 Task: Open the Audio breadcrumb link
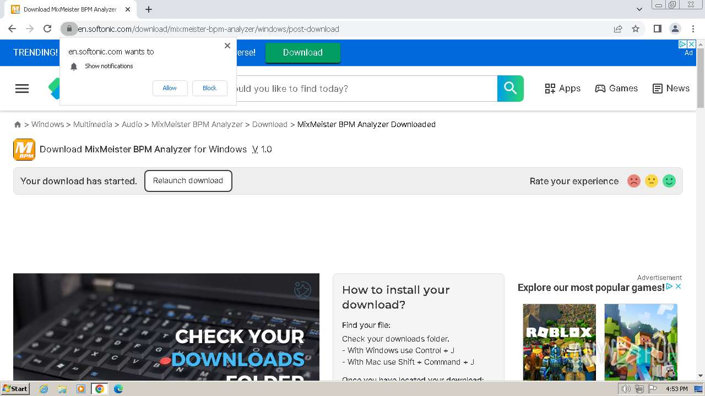point(132,124)
